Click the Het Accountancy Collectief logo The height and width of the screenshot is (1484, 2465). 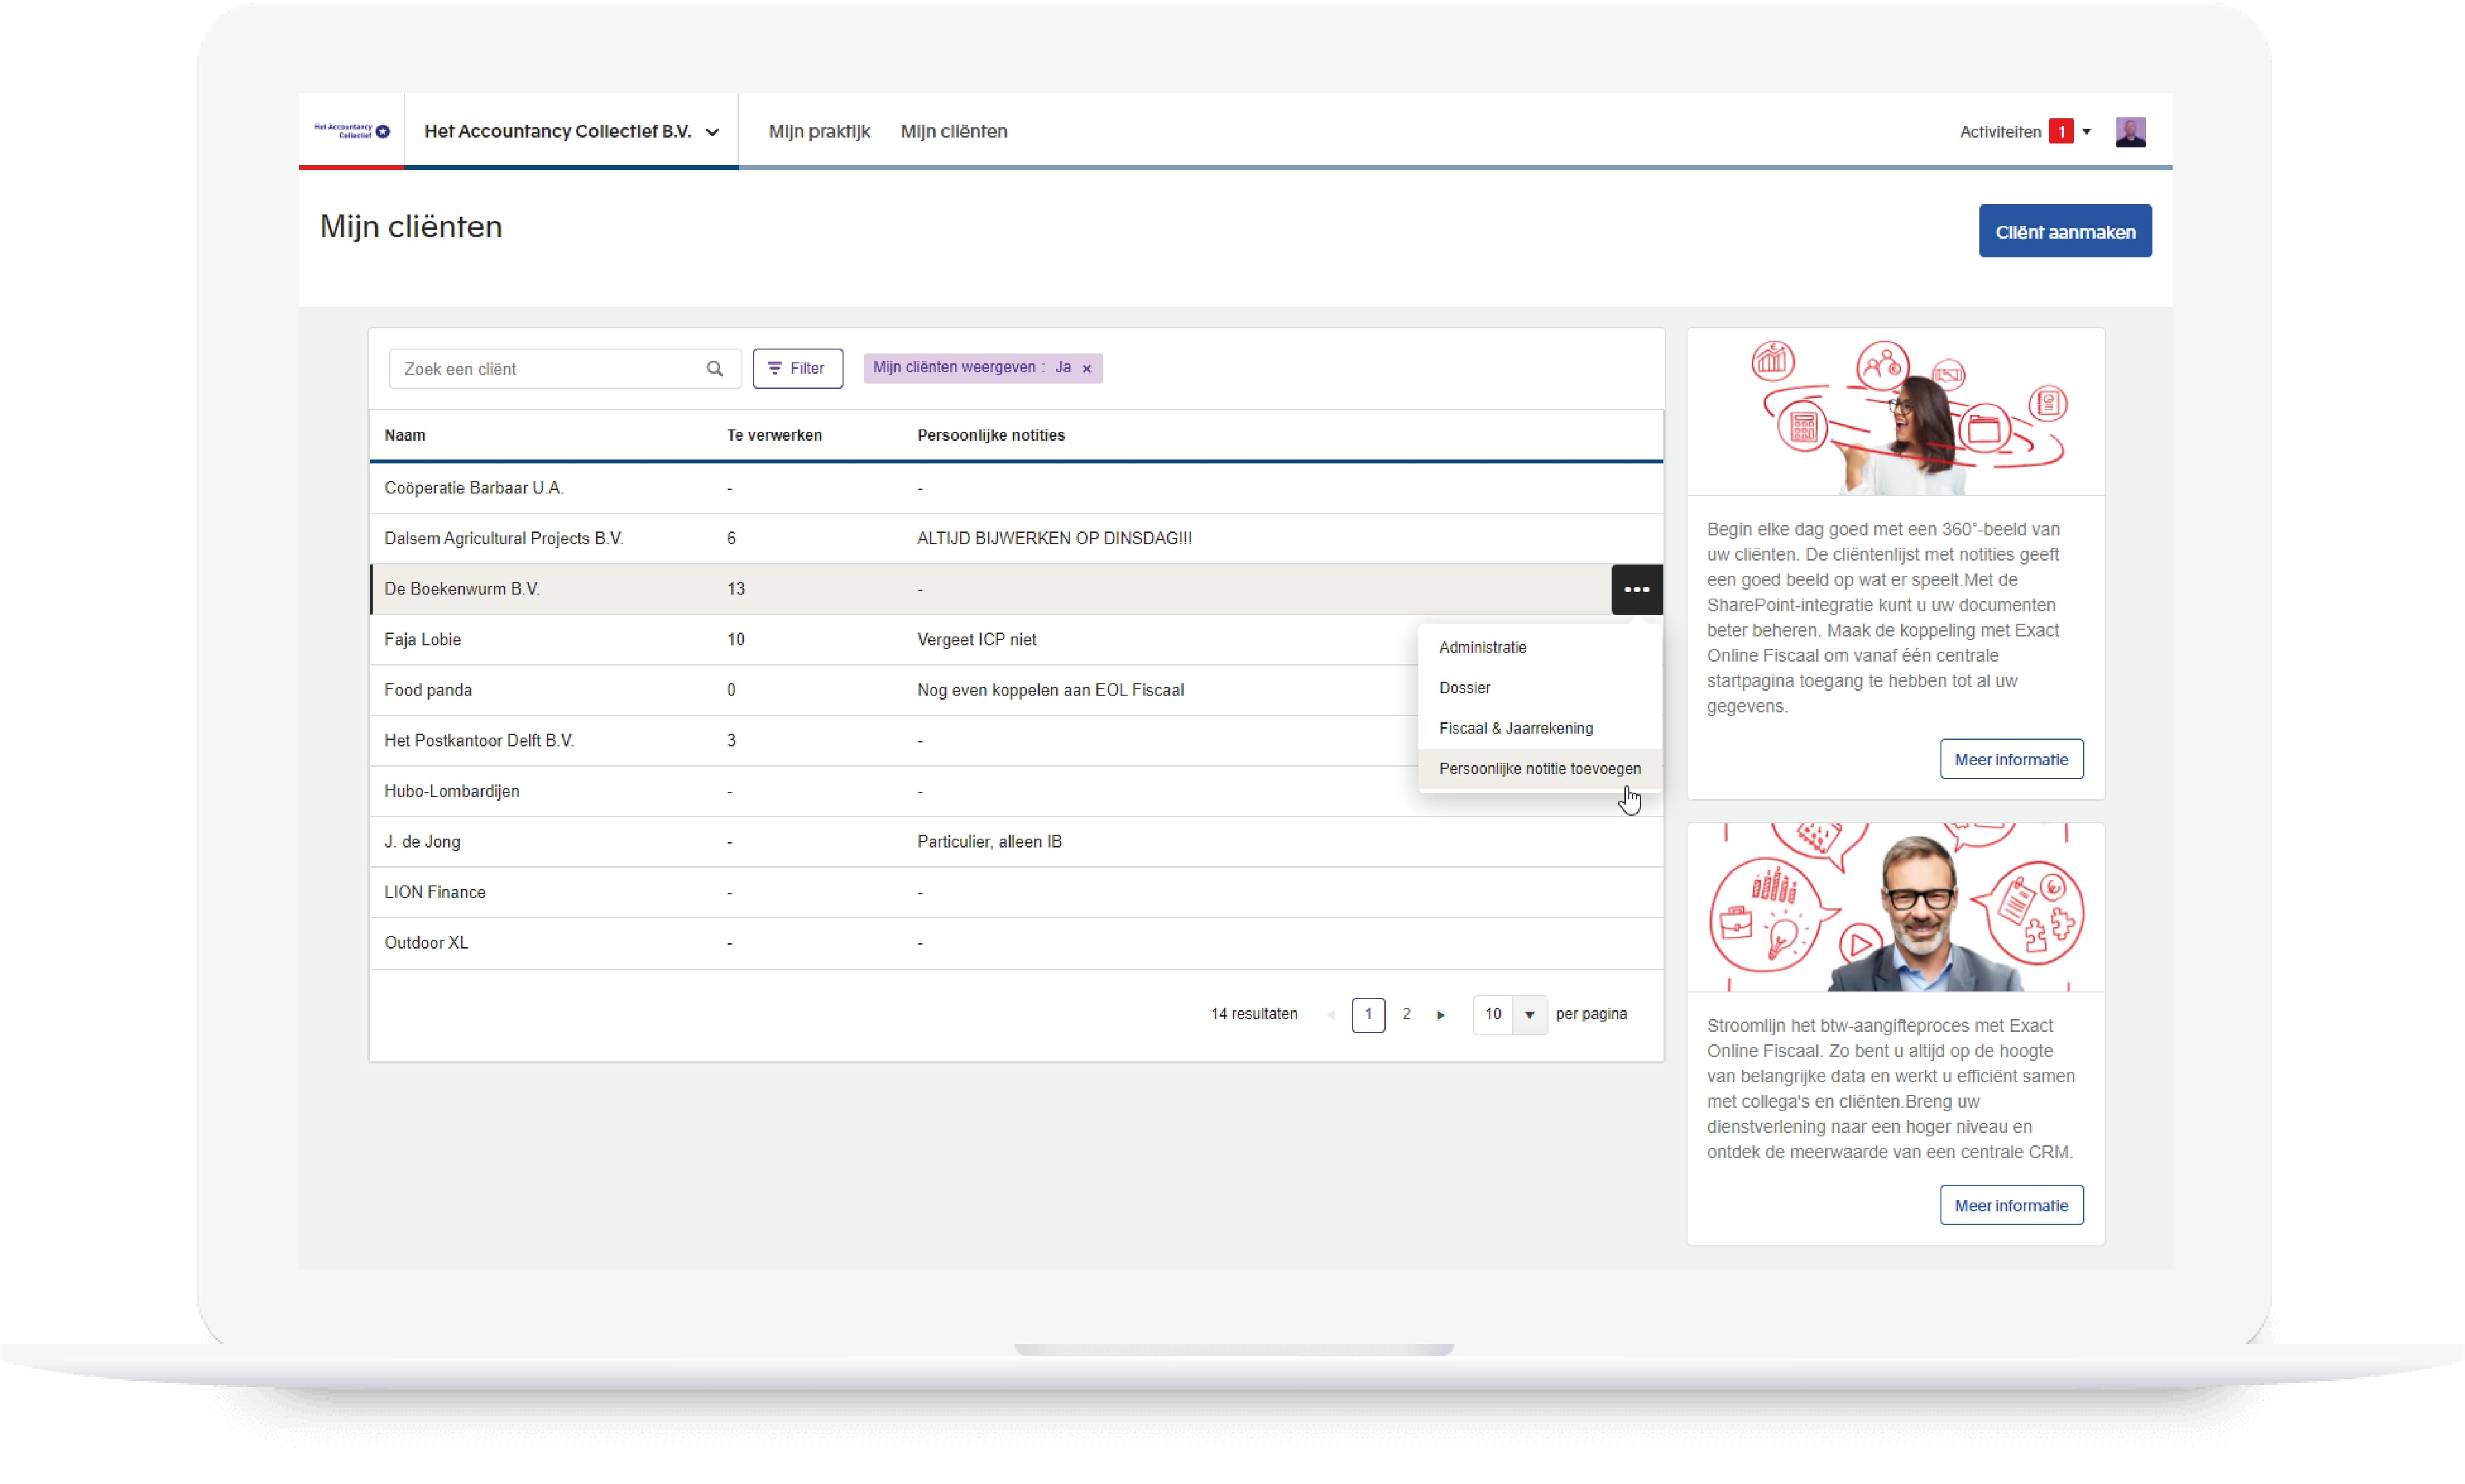tap(351, 131)
